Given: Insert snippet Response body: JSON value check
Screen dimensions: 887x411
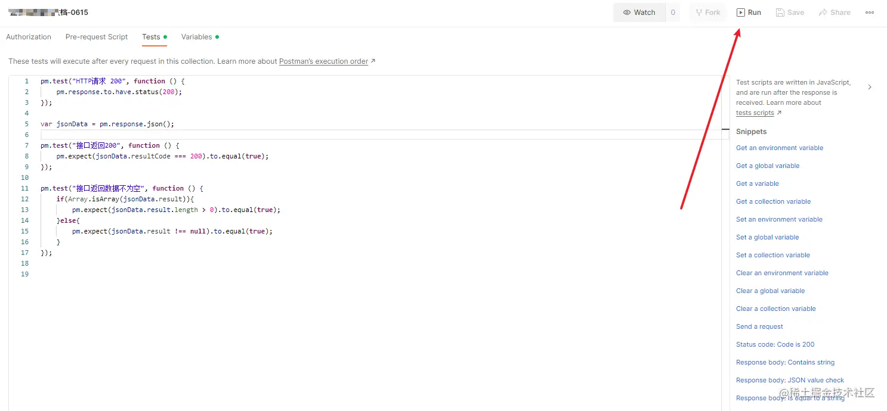Looking at the screenshot, I should tap(790, 380).
